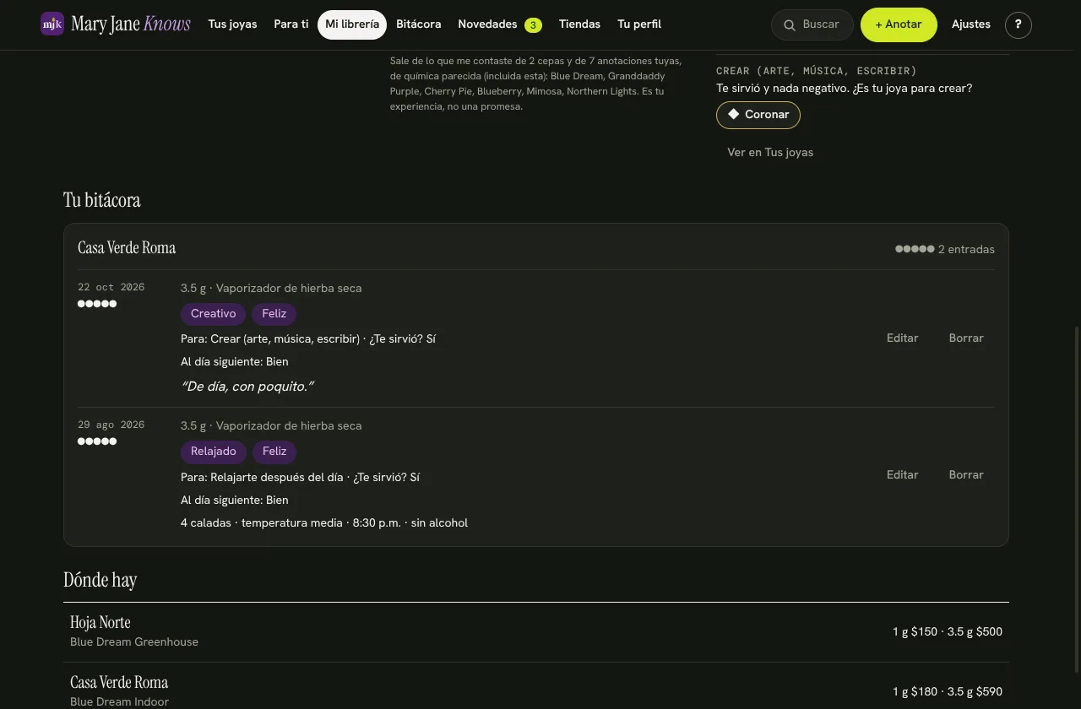
Task: Click the Buscar search field
Action: tap(812, 25)
